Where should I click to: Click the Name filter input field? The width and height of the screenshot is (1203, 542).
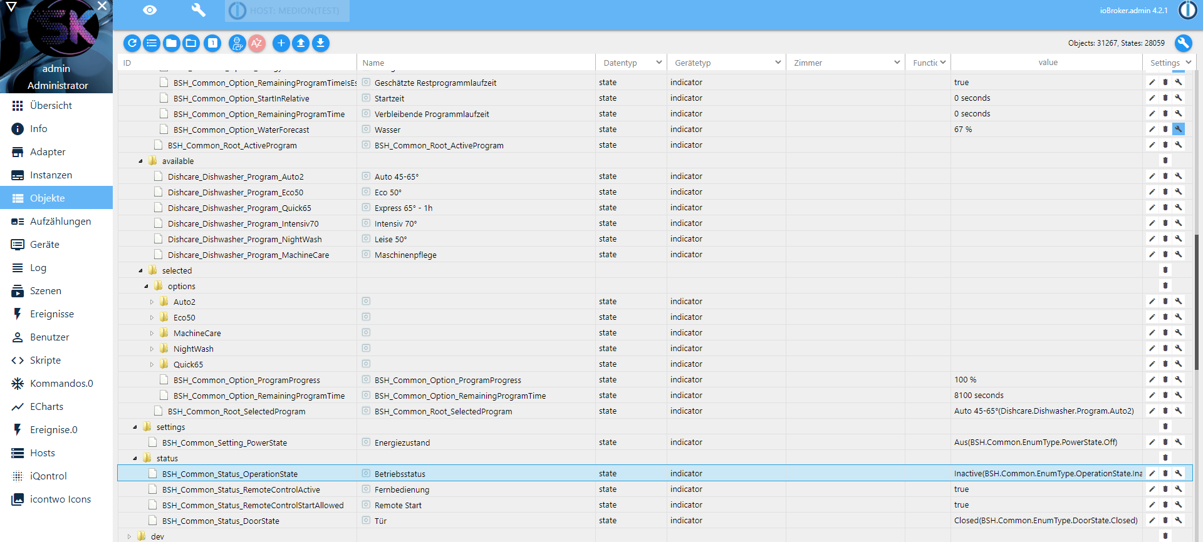pyautogui.click(x=476, y=63)
